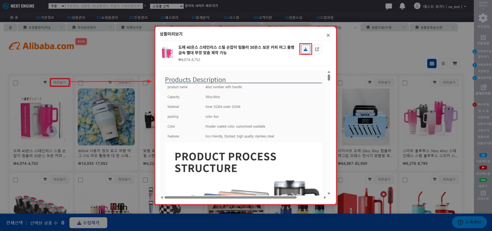
Task: Open the [D]주문관리 menu
Action: coord(138,18)
